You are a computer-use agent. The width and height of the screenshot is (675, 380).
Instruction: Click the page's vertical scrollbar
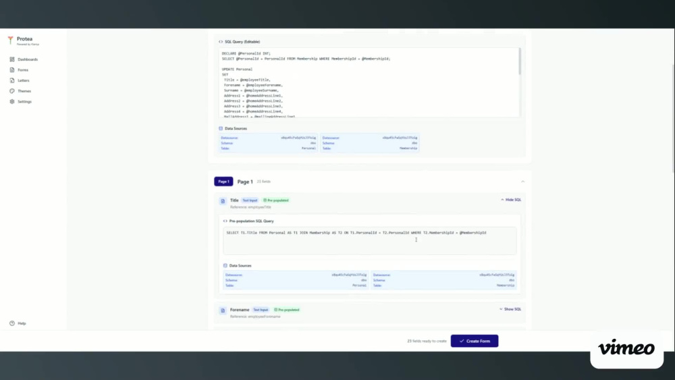[673, 118]
